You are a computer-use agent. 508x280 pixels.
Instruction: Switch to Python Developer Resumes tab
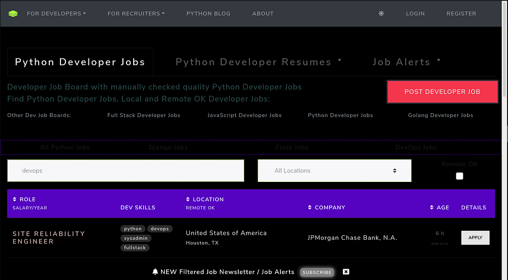coord(253,62)
